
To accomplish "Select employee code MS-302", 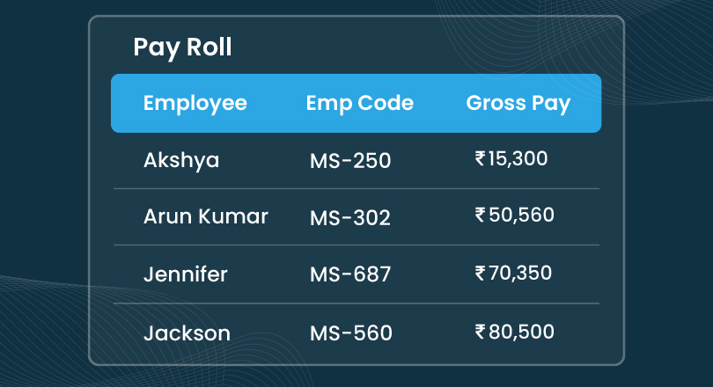I will pos(350,217).
